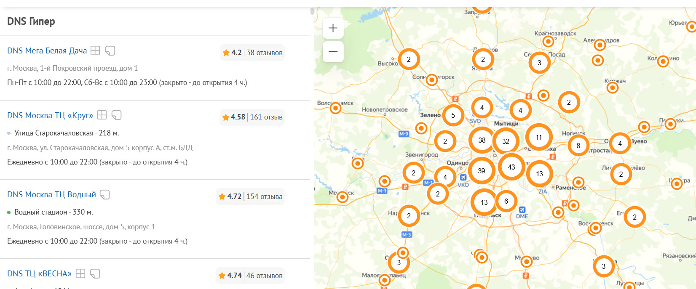The height and width of the screenshot is (289, 696).
Task: Select the cluster of 4 near Орехово-Зуево
Action: [x=620, y=143]
